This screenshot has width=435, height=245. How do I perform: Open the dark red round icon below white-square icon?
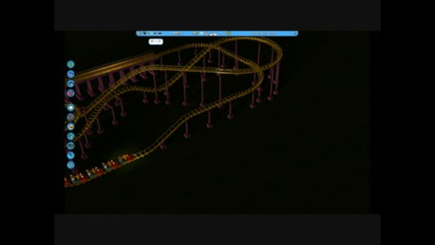tap(71, 117)
